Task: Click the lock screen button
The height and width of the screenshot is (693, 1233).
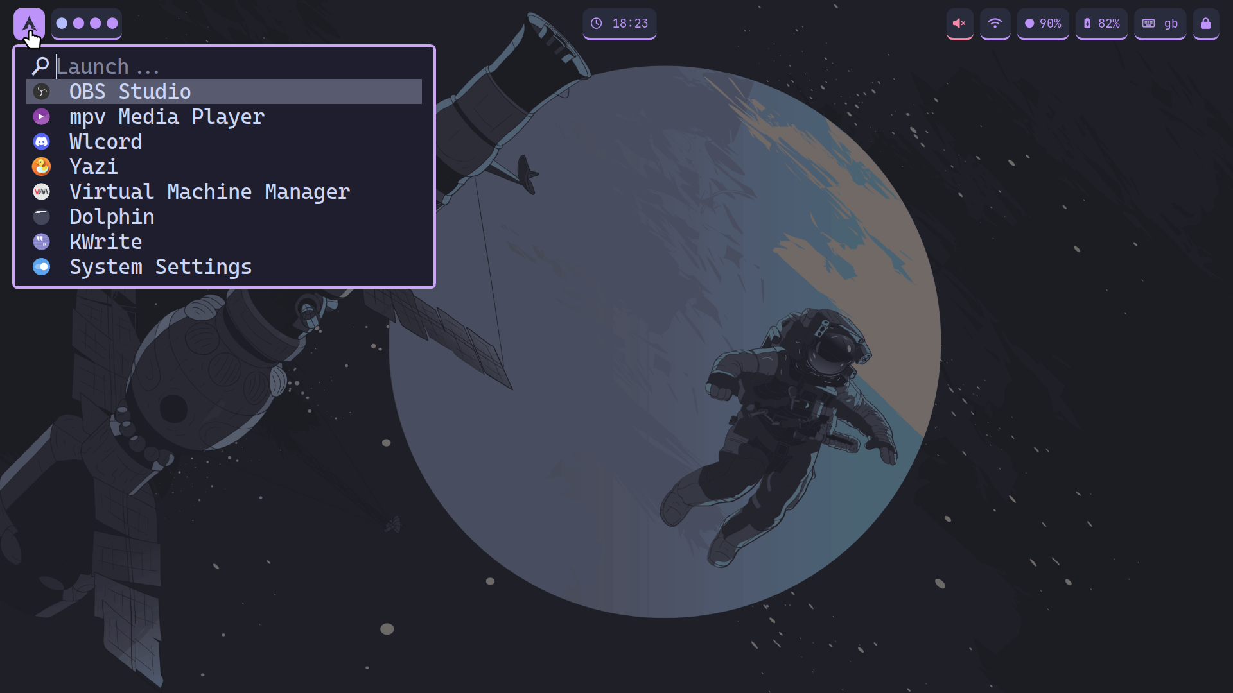Action: tap(1205, 24)
